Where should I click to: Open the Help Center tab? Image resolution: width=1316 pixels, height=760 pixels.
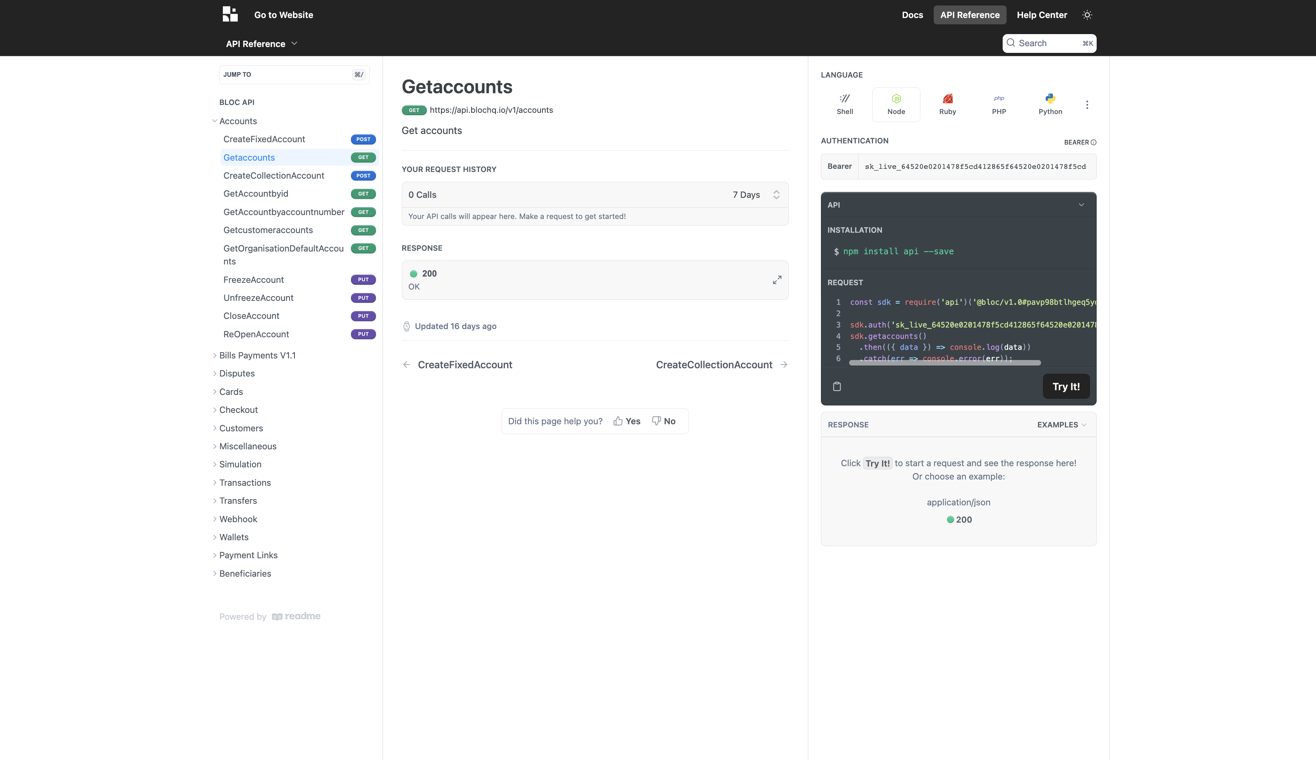tap(1041, 14)
